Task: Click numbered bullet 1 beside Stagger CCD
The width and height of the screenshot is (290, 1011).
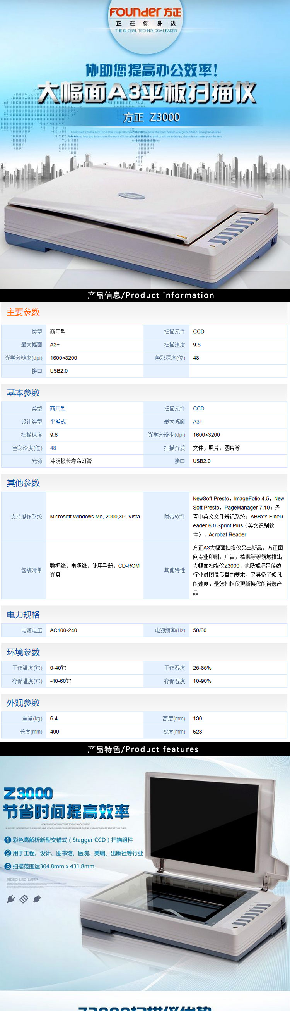Action: tap(7, 840)
